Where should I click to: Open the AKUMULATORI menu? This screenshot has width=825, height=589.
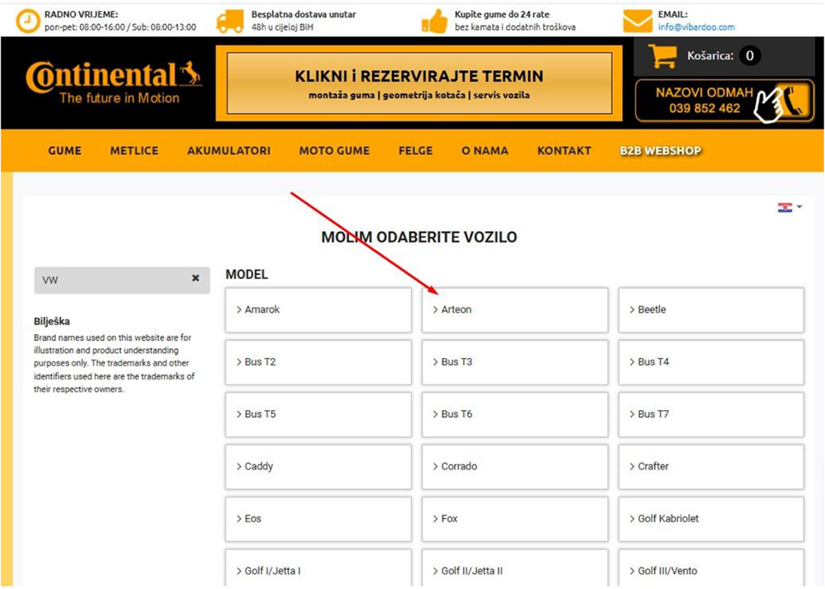coord(229,150)
